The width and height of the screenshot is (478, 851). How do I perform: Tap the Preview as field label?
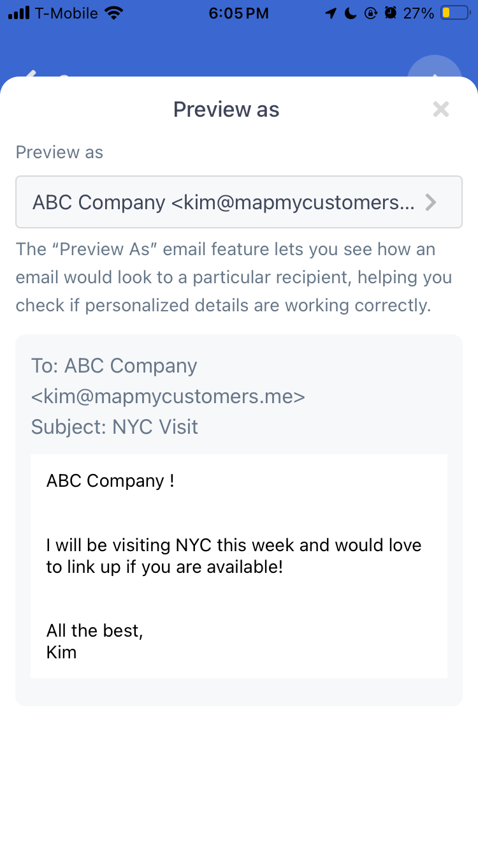pyautogui.click(x=59, y=152)
